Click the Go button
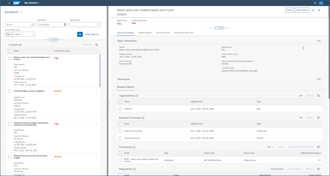330x176 pixels. 80,35
